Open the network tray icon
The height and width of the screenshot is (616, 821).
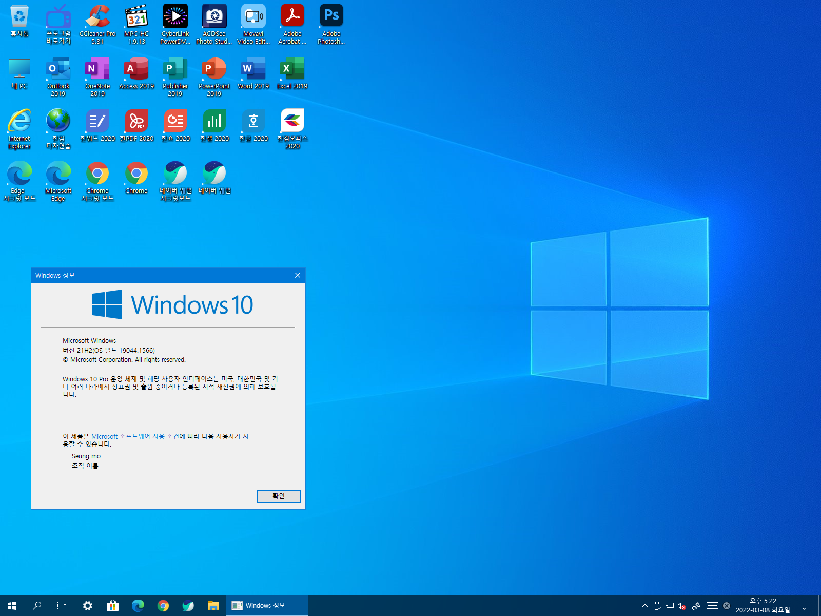point(670,606)
